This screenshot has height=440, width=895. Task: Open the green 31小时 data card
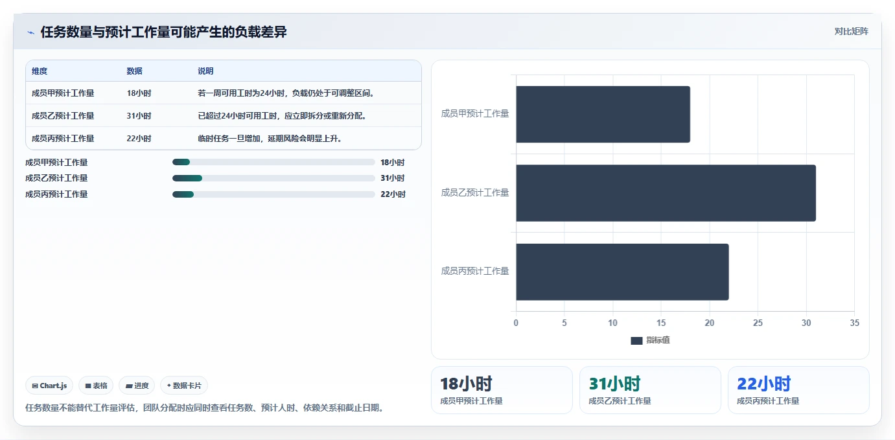650,390
